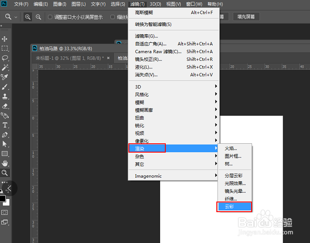Screen dimensions: 310x243
Task: Choose 分层云彩 render filter
Action: point(235,176)
